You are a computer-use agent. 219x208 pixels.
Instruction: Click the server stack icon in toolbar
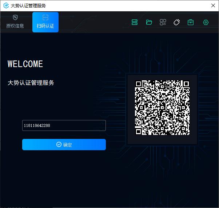point(135,22)
